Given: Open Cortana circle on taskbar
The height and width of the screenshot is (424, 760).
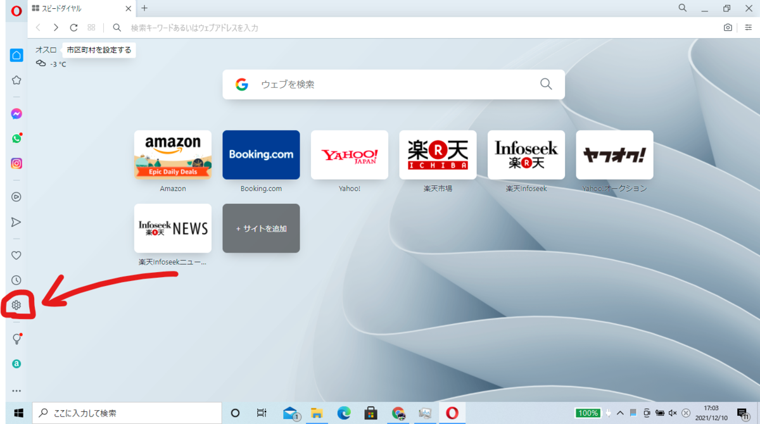Looking at the screenshot, I should point(235,413).
